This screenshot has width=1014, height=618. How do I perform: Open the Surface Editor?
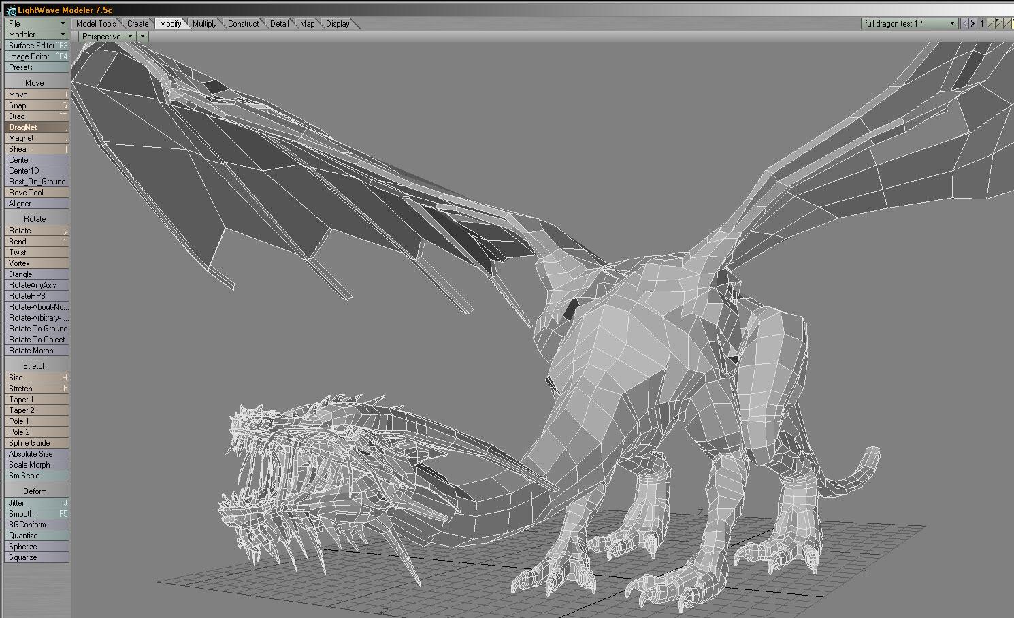(x=36, y=46)
